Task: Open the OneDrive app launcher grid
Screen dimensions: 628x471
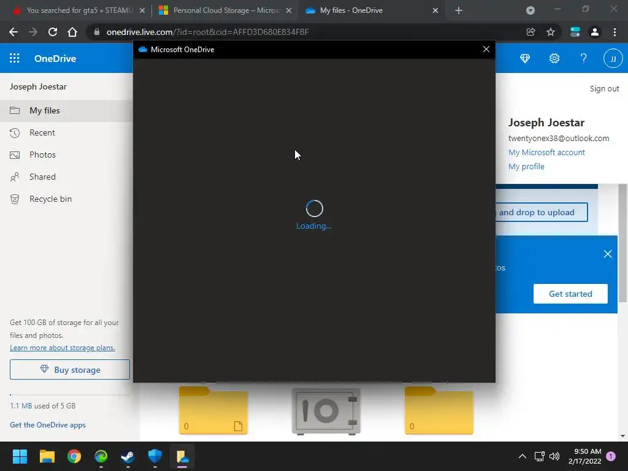Action: tap(15, 58)
